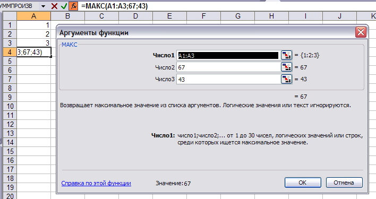
Task: Click the Число3 field containing 43
Action: [x=228, y=79]
